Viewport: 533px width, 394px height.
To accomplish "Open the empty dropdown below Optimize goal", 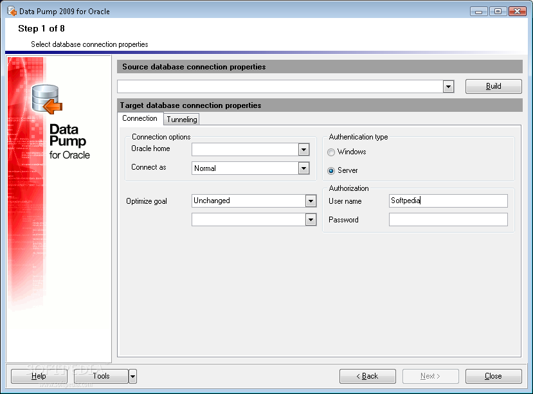I will coord(311,220).
